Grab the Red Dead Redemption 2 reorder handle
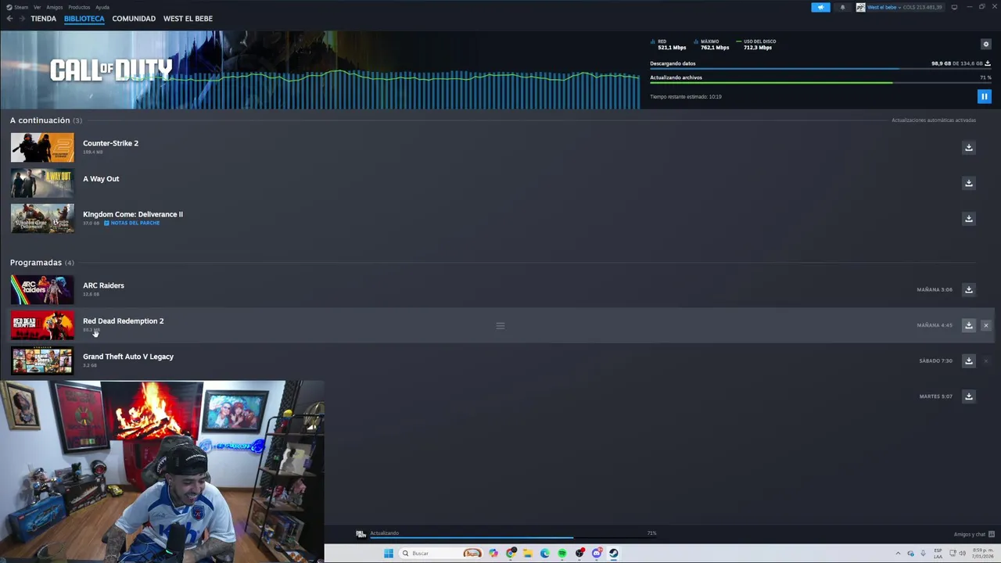The image size is (1001, 563). 500,325
